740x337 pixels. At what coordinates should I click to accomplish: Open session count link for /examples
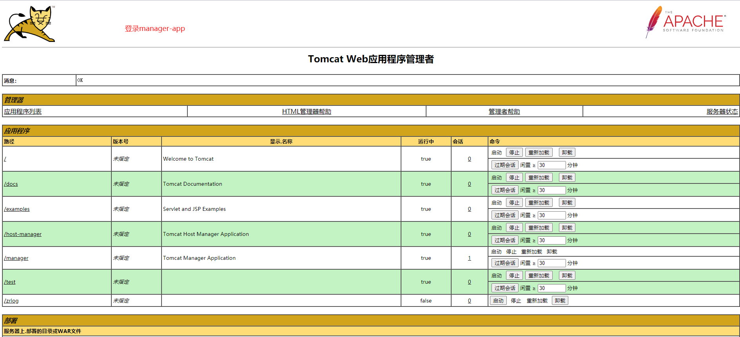[x=469, y=209]
